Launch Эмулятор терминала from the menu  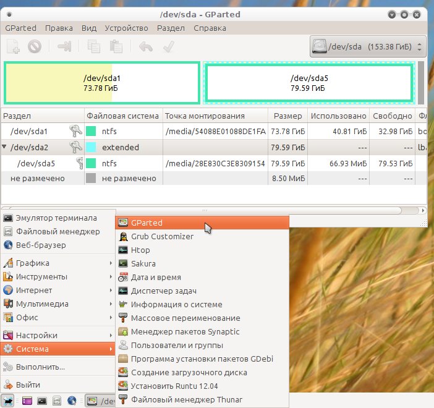58,218
